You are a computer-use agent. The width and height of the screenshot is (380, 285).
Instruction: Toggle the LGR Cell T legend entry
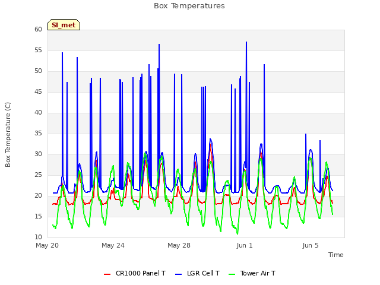[x=197, y=273]
